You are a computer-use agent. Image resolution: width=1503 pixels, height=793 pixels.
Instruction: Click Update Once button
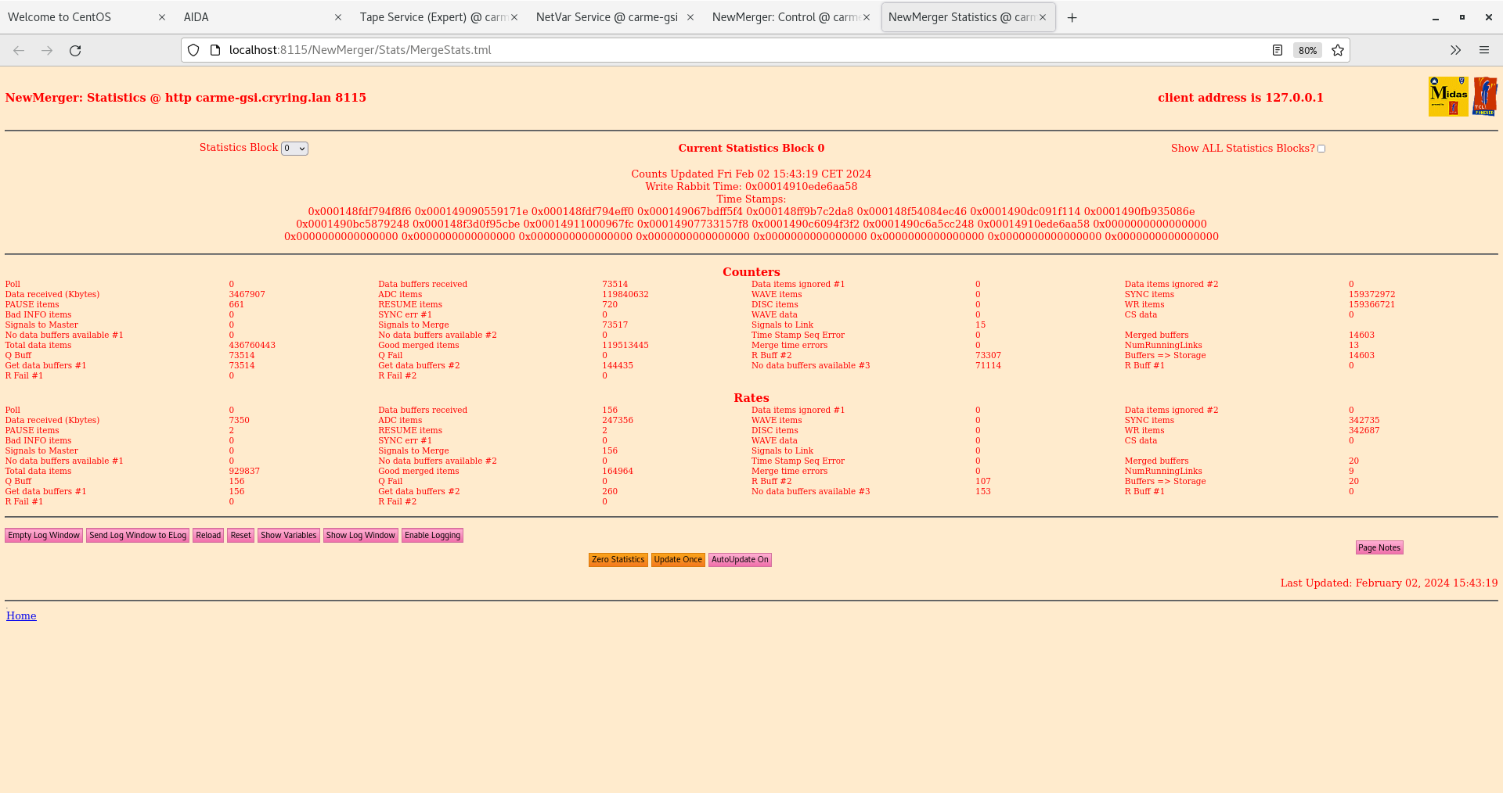[x=678, y=560]
